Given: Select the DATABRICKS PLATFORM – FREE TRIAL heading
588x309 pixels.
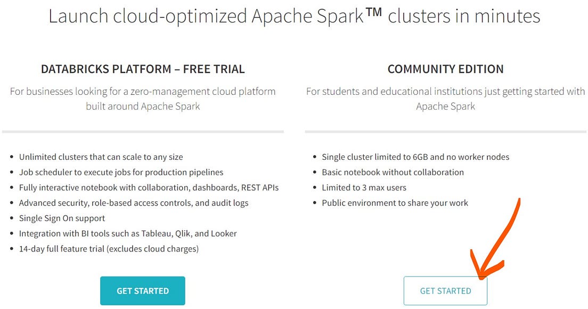Looking at the screenshot, I should (x=142, y=69).
